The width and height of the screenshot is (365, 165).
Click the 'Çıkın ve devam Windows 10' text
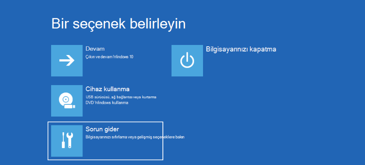coord(110,57)
